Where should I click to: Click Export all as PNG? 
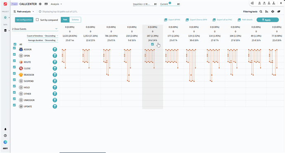click(x=222, y=20)
